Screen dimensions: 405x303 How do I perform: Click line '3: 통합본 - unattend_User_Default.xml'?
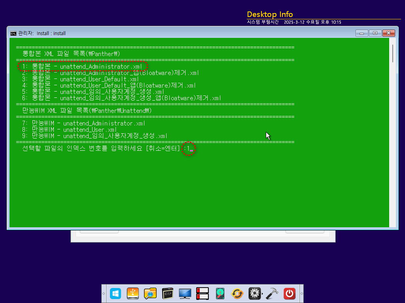80,79
